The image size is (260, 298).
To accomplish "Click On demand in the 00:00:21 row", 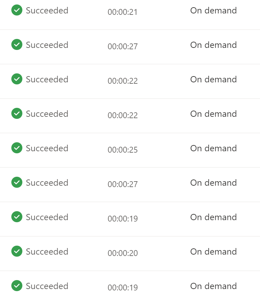I will click(x=214, y=10).
